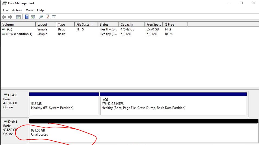This screenshot has height=145, width=259.
Task: Click the disk icon next to Disk 1 label
Action: (x=6, y=121)
